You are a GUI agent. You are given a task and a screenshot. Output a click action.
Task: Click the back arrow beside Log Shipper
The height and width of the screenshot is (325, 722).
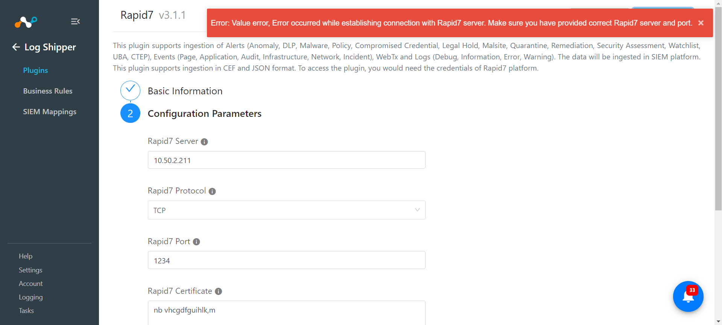(16, 47)
